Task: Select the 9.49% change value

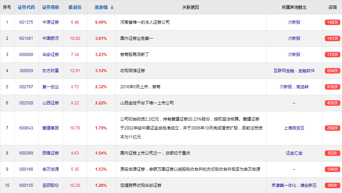Action: click(x=101, y=22)
